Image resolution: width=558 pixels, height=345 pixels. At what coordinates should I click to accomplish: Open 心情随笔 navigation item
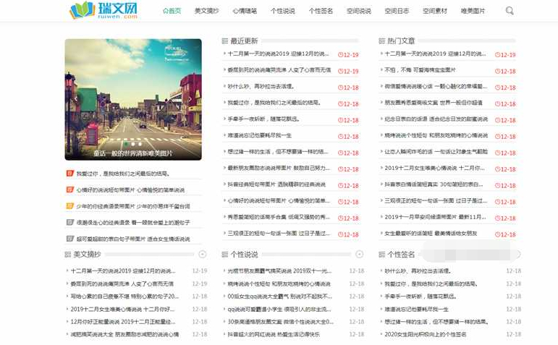tap(245, 11)
